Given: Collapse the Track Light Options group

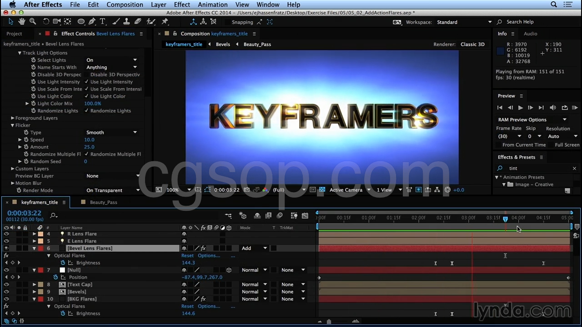Looking at the screenshot, I should 20,53.
